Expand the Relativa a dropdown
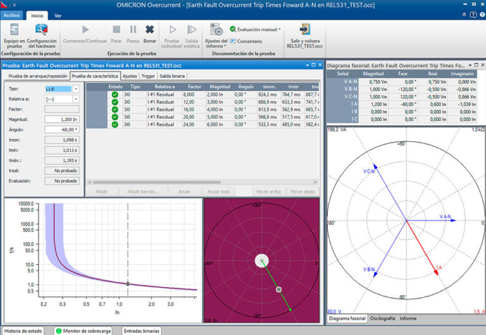Screen dimensions: 486x335 [x=76, y=99]
